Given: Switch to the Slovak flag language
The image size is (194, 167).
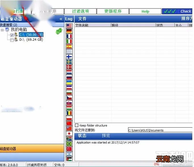Looking at the screenshot, I should pos(69,103).
